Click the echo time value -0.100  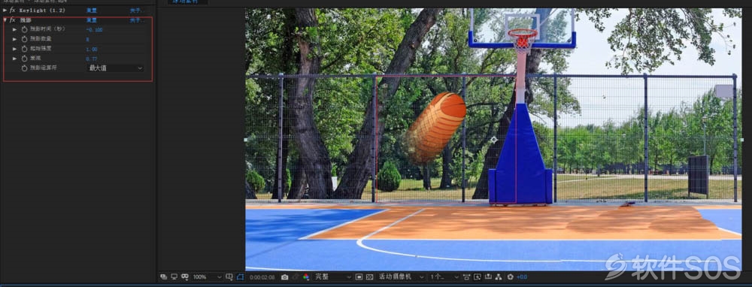tap(95, 30)
